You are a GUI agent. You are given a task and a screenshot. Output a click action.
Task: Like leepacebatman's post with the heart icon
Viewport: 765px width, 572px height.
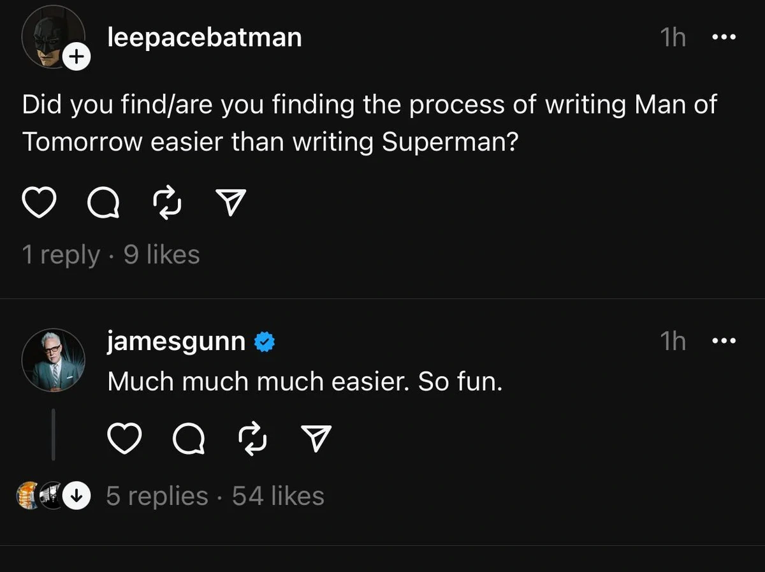point(40,203)
